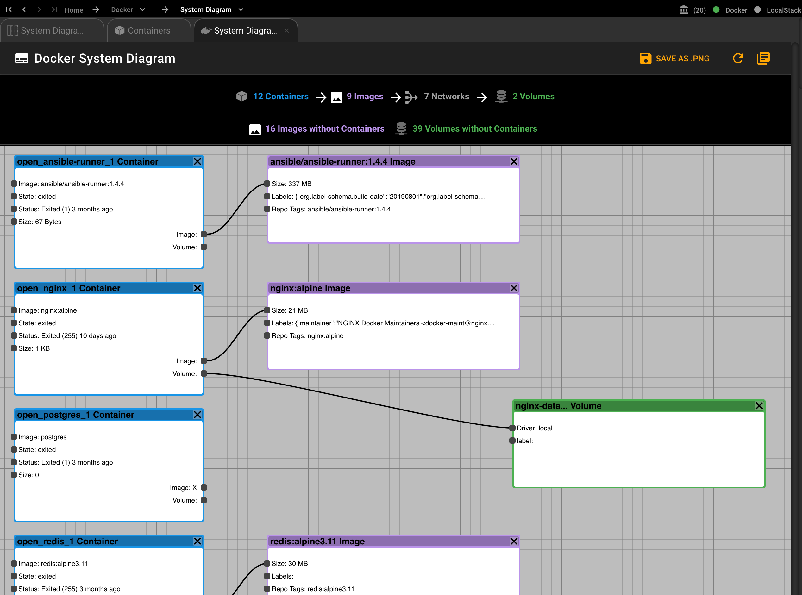Click Image X port of open_postgres_1
The width and height of the screenshot is (802, 595).
(204, 487)
